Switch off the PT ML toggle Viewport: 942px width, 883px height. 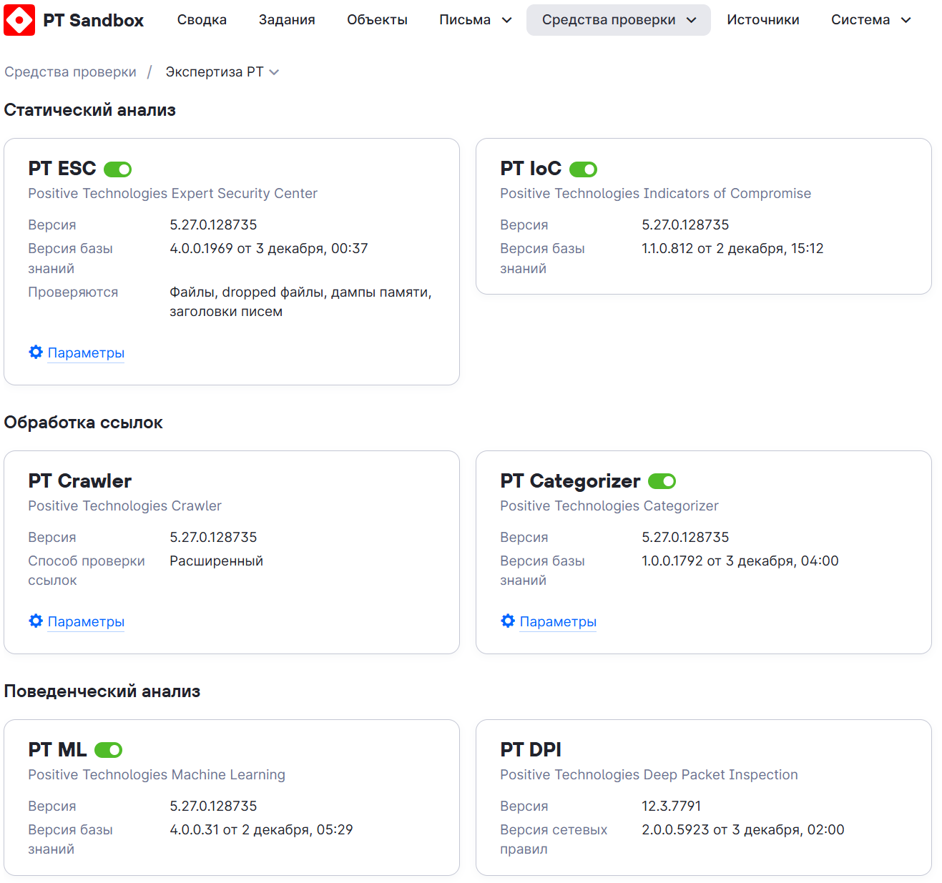tap(109, 750)
